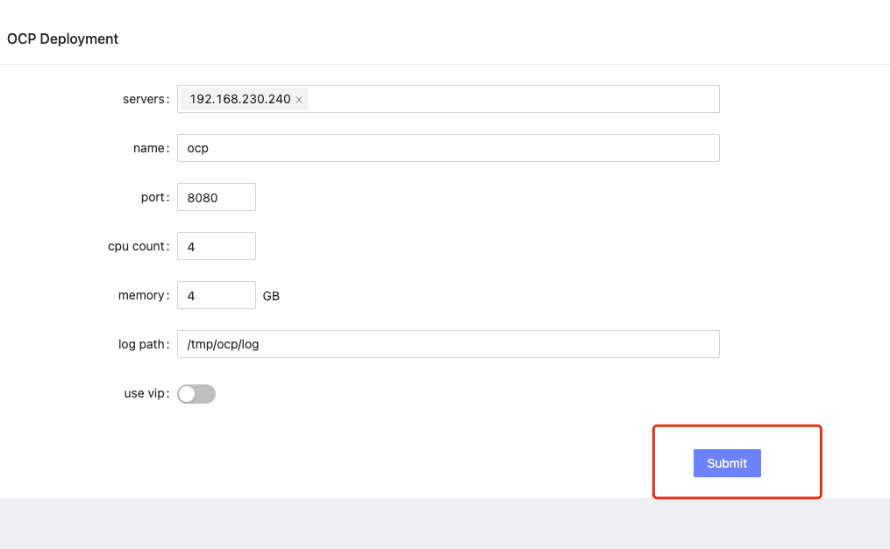Click the name field label
890x549 pixels.
pos(151,148)
